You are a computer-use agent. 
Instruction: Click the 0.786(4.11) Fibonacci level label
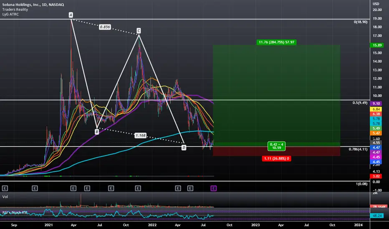[x=358, y=149]
